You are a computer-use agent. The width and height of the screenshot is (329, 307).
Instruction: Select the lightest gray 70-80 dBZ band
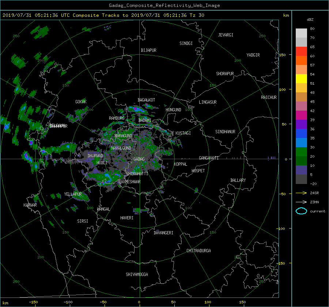point(301,33)
